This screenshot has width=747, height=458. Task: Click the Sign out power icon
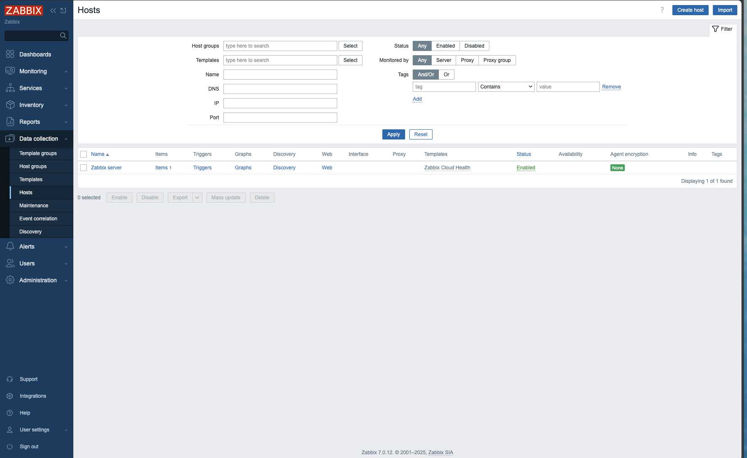[10, 447]
